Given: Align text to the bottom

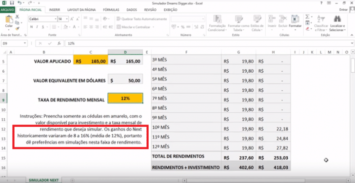Looking at the screenshot, I should coord(97,19).
